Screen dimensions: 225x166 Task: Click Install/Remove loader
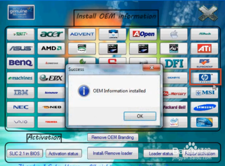(112, 153)
